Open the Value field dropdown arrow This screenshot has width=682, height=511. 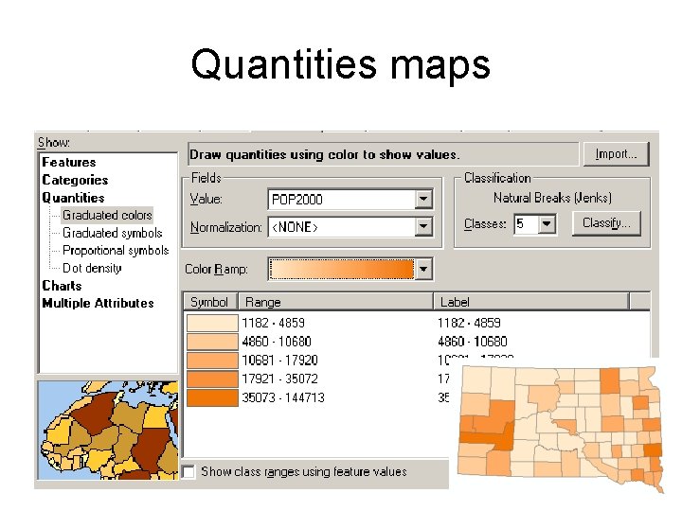[423, 200]
